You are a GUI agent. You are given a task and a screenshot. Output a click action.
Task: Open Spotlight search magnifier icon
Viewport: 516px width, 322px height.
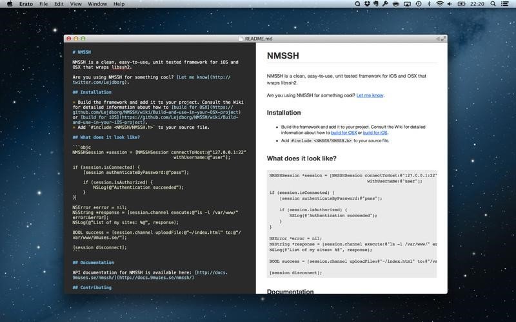[x=493, y=4]
